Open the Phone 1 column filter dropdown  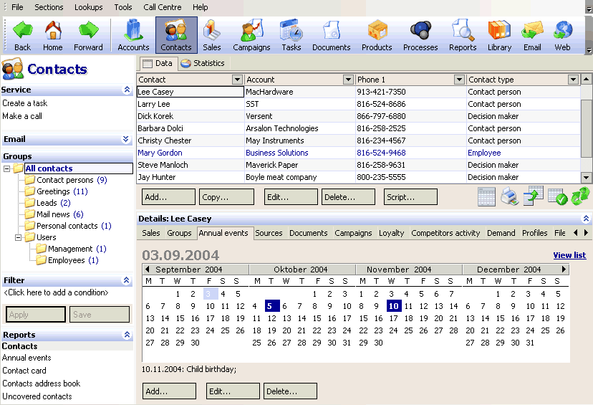click(x=459, y=80)
